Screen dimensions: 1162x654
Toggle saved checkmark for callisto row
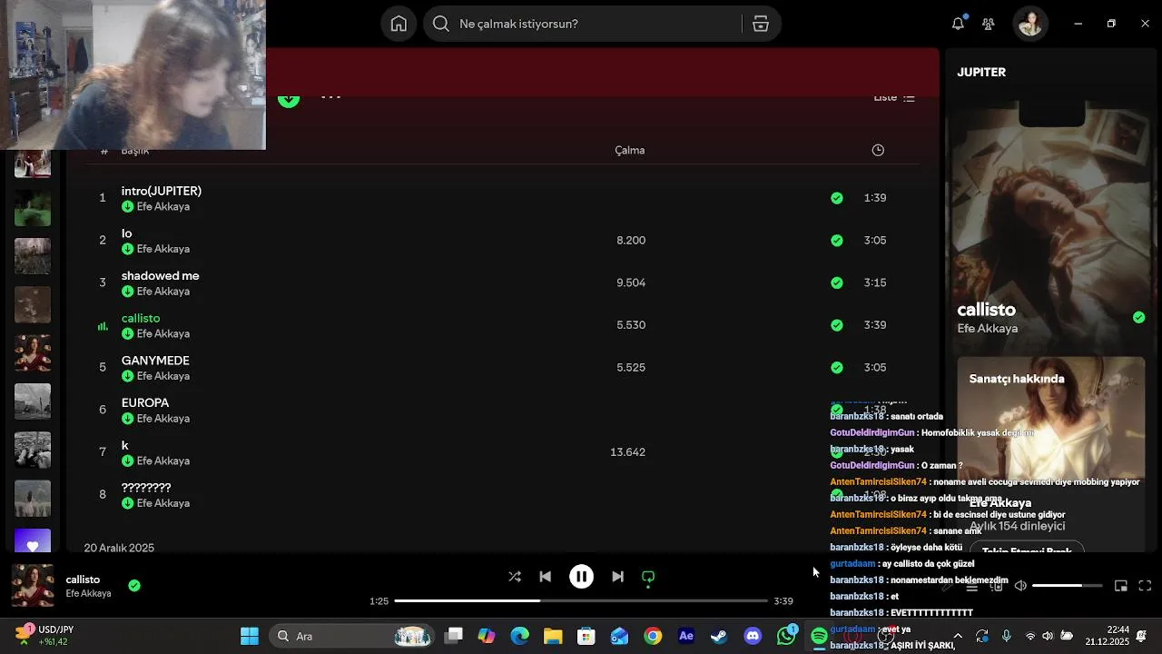[x=837, y=325]
